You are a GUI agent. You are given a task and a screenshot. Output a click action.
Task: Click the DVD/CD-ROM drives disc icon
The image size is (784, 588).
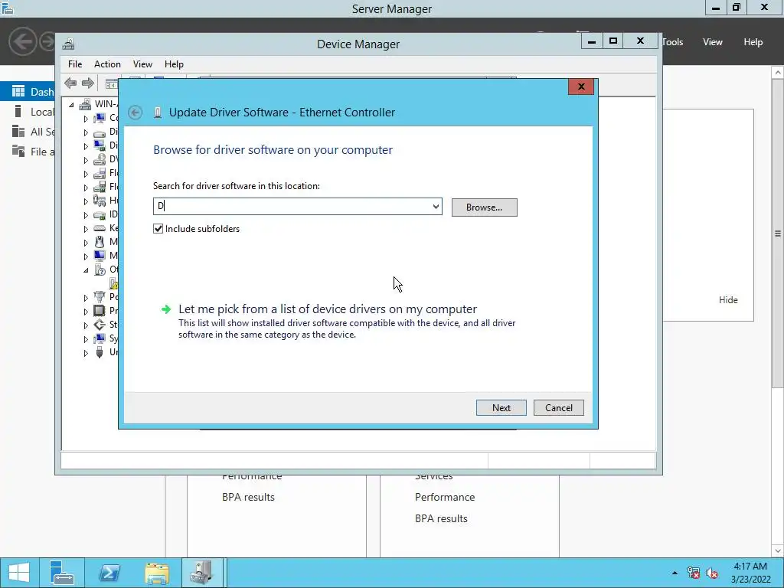(x=100, y=159)
